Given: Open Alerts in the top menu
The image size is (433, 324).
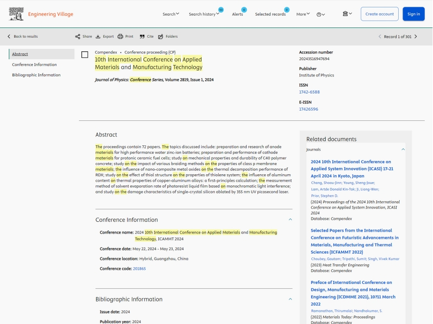Looking at the screenshot, I should point(237,14).
